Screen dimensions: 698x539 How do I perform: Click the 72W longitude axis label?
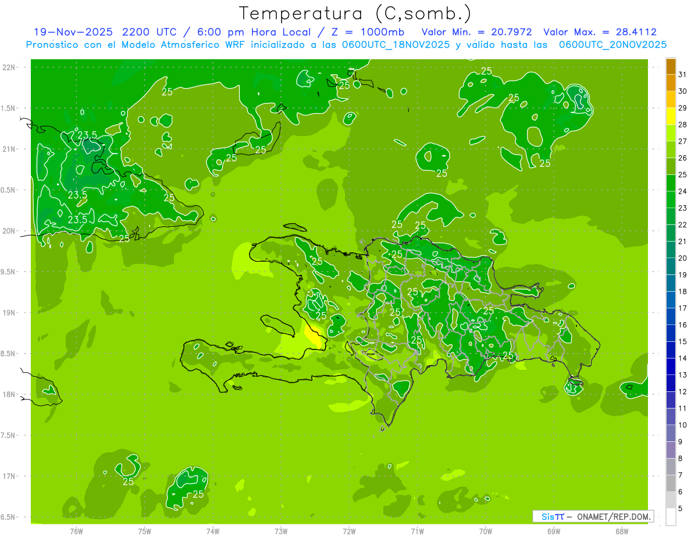[349, 531]
